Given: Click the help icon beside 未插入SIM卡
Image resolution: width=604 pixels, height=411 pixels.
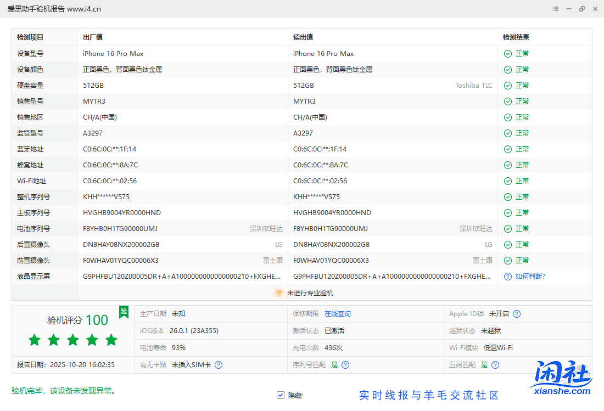Looking at the screenshot, I should tap(218, 364).
